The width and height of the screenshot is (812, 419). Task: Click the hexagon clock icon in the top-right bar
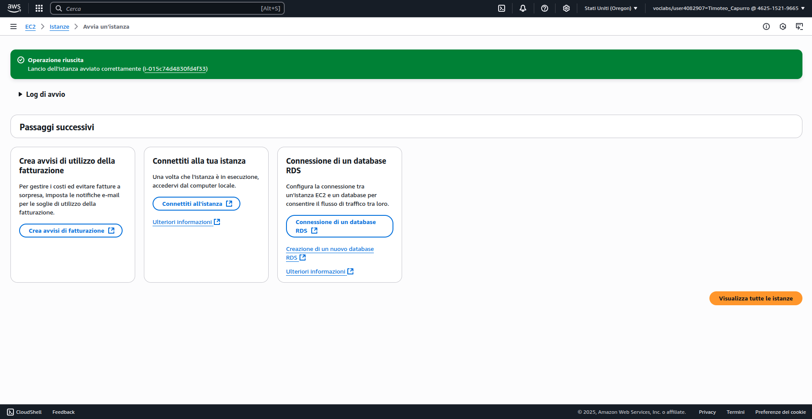[x=783, y=26]
